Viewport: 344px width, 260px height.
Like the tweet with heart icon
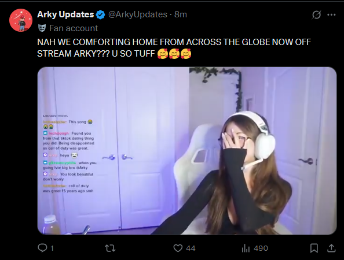pos(178,248)
